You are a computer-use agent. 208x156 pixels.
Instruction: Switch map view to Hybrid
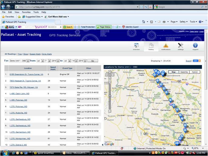click(195, 72)
